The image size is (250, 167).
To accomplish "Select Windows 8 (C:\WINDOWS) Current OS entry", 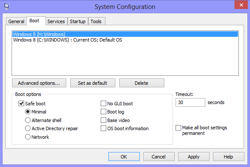I will point(125,40).
